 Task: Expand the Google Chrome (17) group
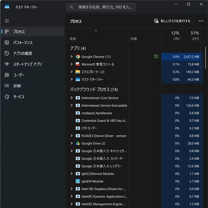point(72,57)
